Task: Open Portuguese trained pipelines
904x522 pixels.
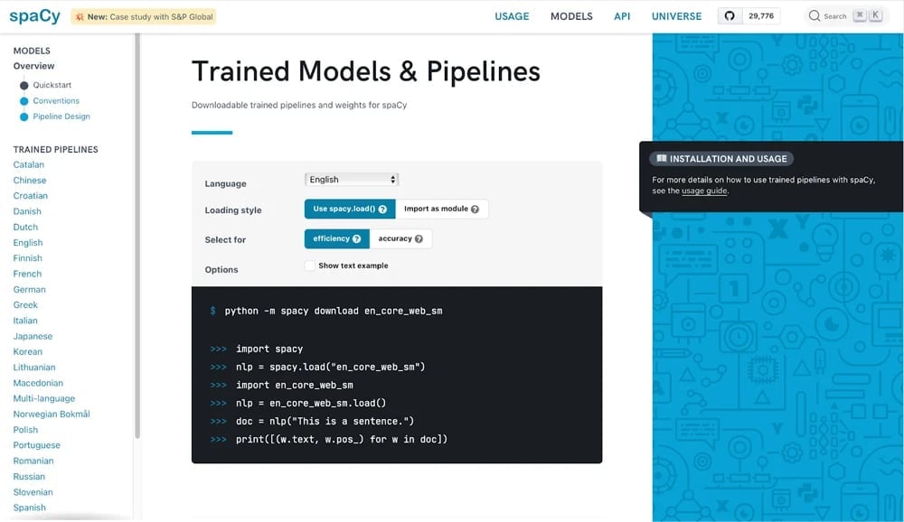Action: (37, 445)
